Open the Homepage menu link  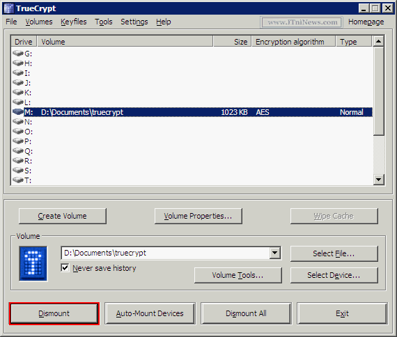366,22
